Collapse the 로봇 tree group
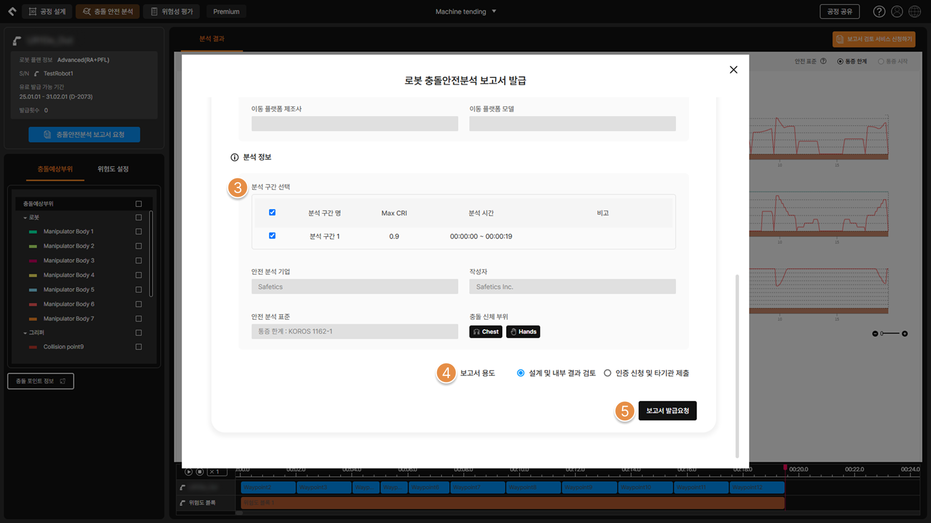Viewport: 931px width, 523px height. click(25, 218)
